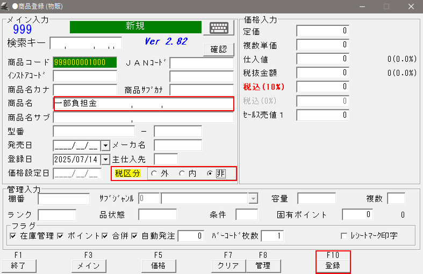Switch to F8 管理 section

pos(263,265)
